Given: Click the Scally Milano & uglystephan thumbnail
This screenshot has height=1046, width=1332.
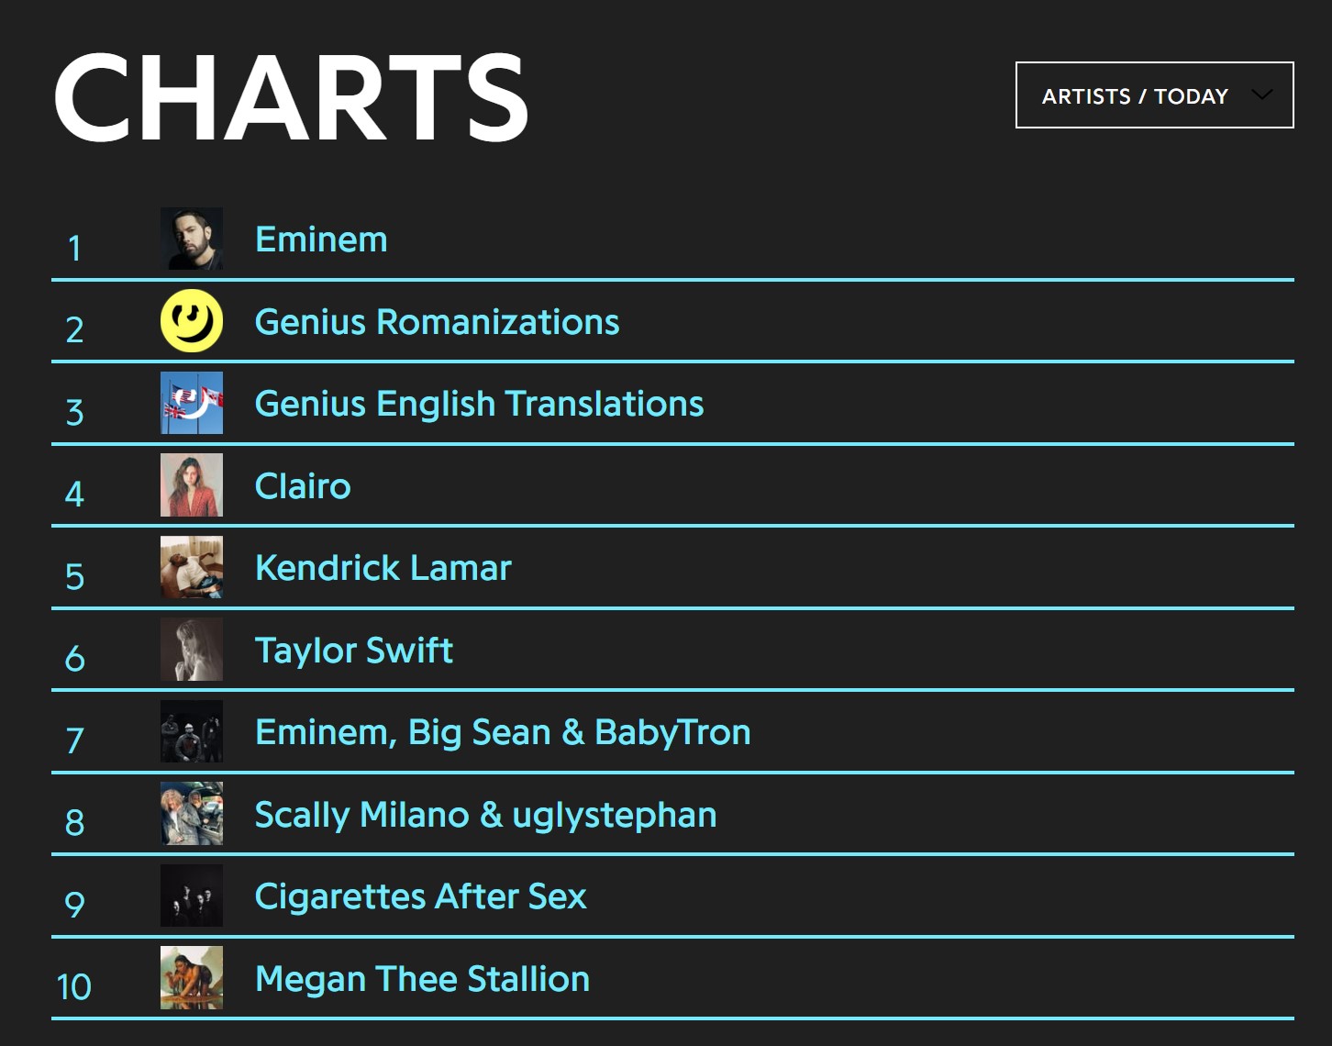Looking at the screenshot, I should [192, 814].
